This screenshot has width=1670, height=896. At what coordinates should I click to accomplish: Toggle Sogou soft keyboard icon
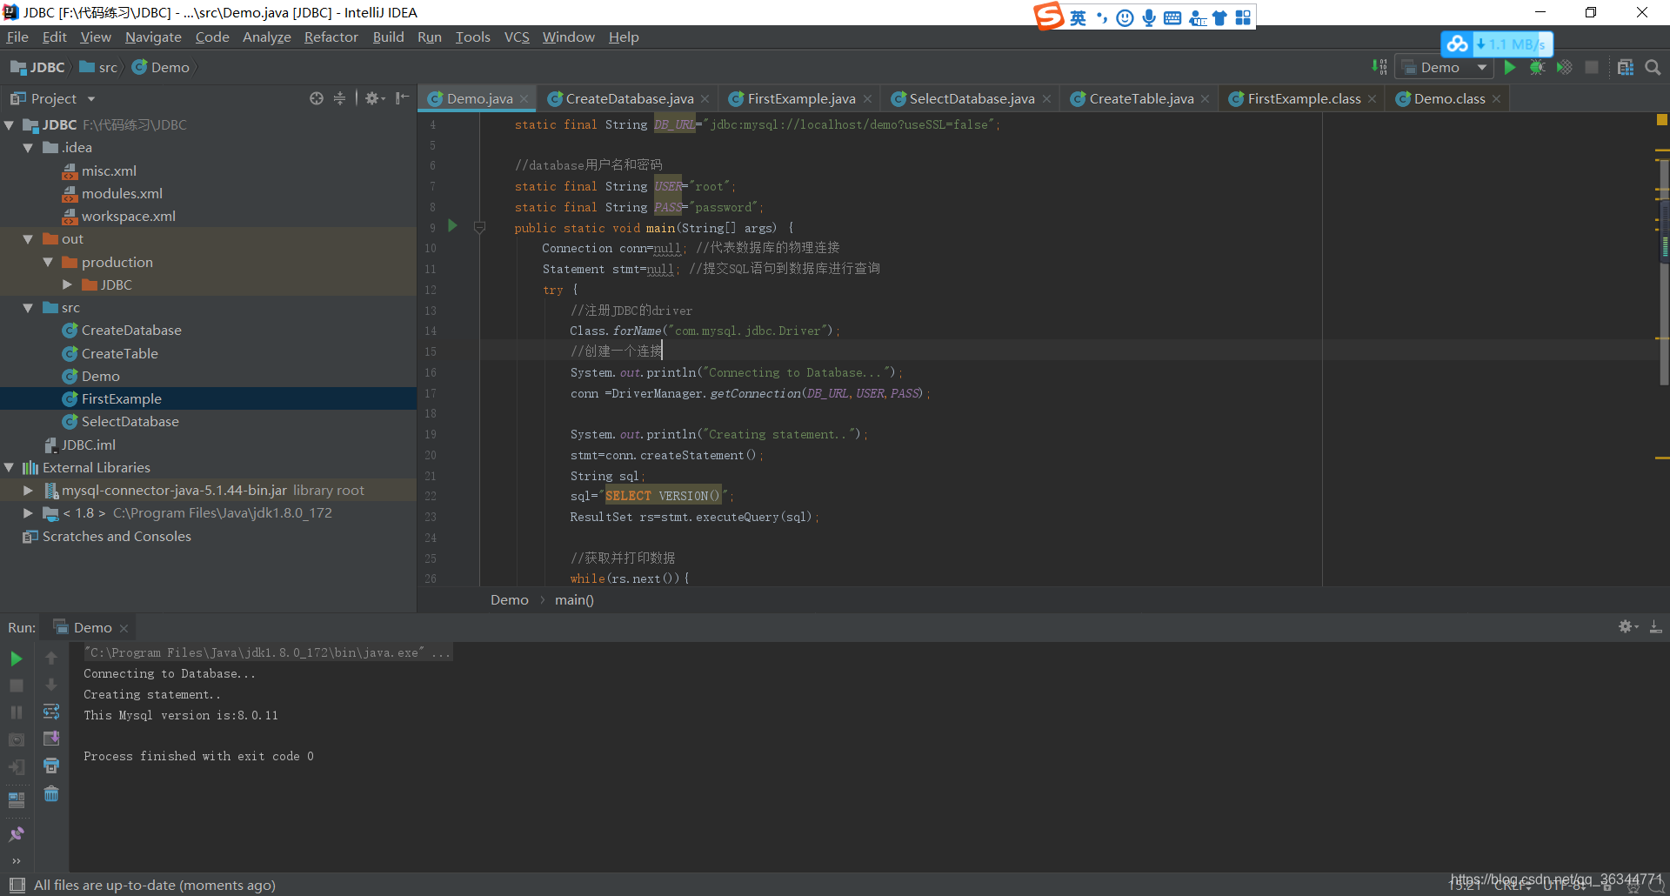click(1172, 17)
